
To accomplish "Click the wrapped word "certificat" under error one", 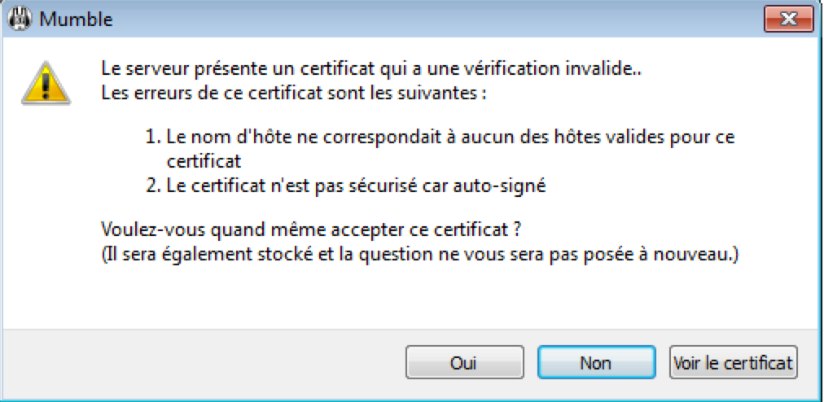I will [203, 161].
